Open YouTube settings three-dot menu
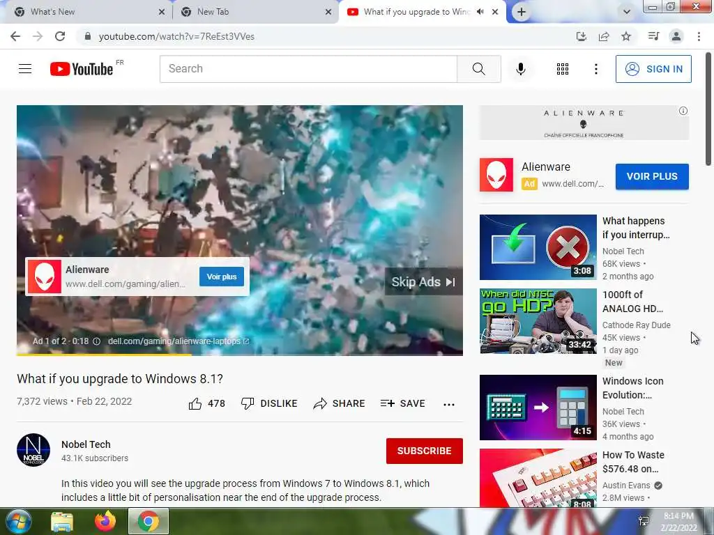The width and height of the screenshot is (714, 535). point(595,69)
